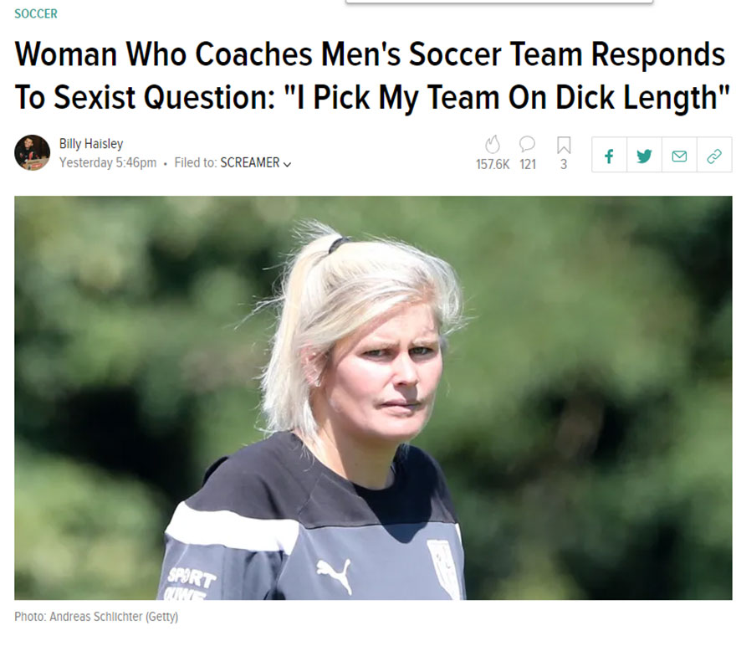736x646 pixels.
Task: Like the article with the flame icon
Action: click(492, 146)
